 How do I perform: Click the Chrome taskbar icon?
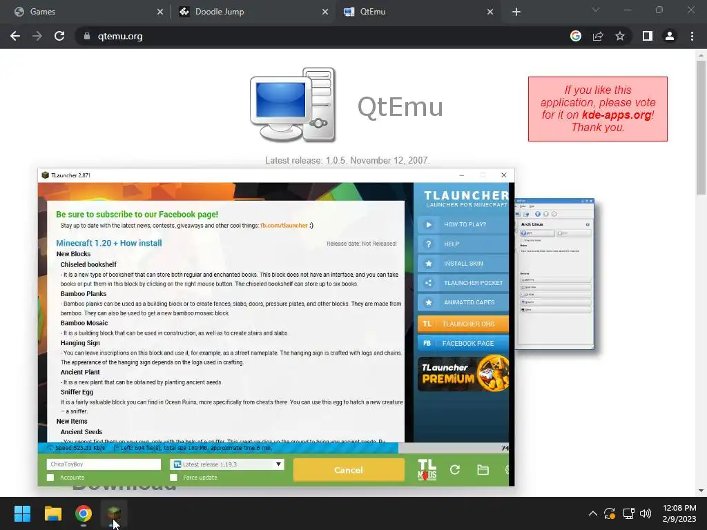tap(84, 513)
